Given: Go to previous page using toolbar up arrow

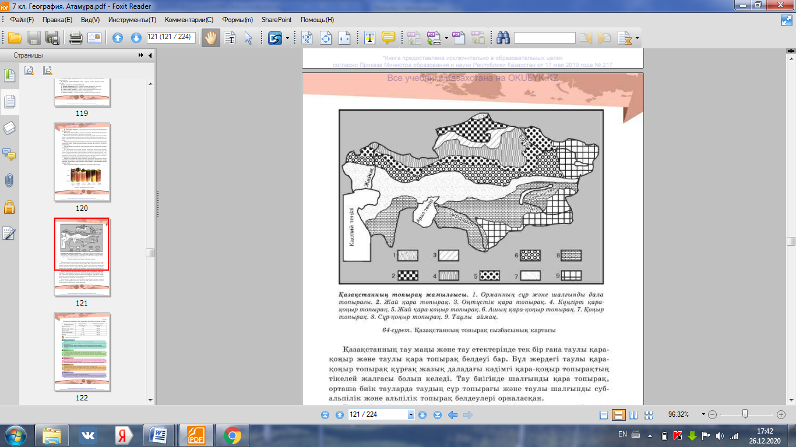Looking at the screenshot, I should pos(118,38).
